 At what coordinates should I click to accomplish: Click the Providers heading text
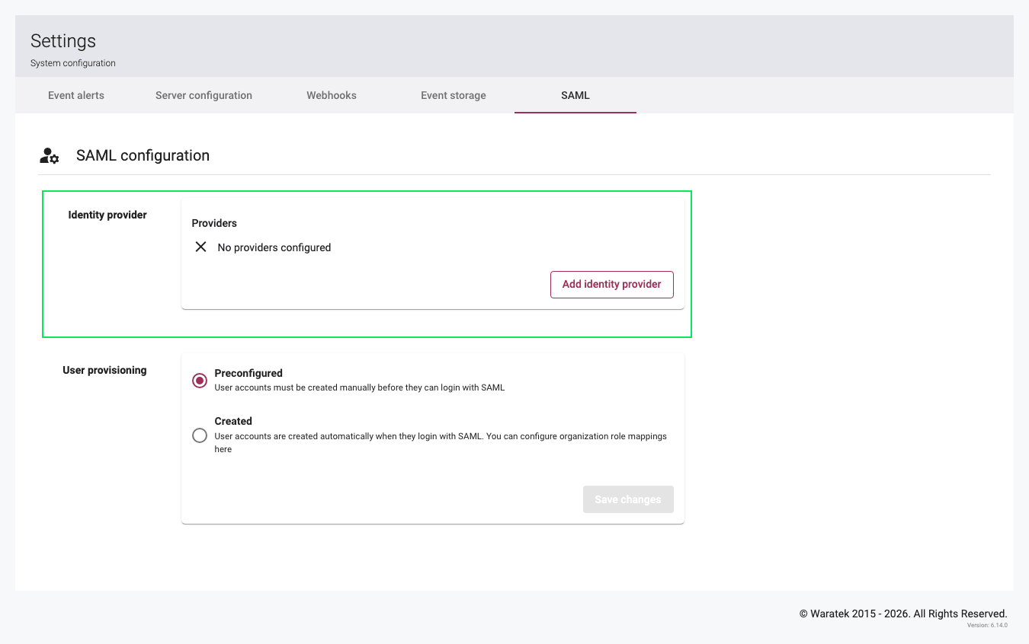tap(214, 223)
